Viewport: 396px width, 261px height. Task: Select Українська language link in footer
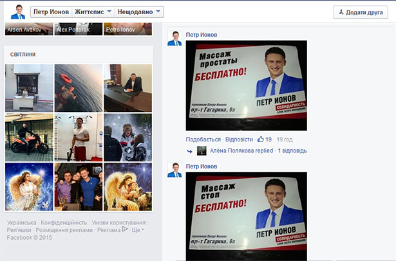pos(21,222)
